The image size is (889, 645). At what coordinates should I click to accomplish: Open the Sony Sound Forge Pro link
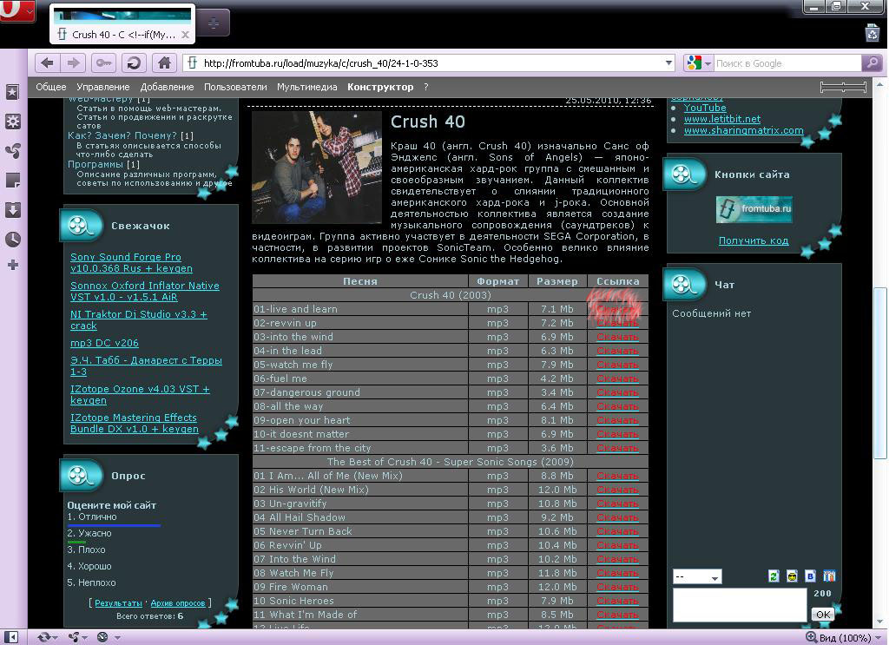click(131, 262)
